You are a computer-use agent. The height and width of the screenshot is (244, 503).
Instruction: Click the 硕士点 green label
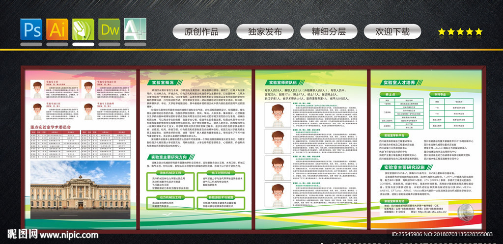391,95
